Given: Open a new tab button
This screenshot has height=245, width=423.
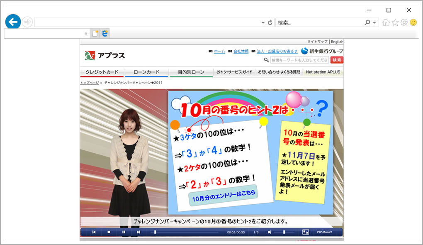Looking at the screenshot, I should pyautogui.click(x=95, y=34).
